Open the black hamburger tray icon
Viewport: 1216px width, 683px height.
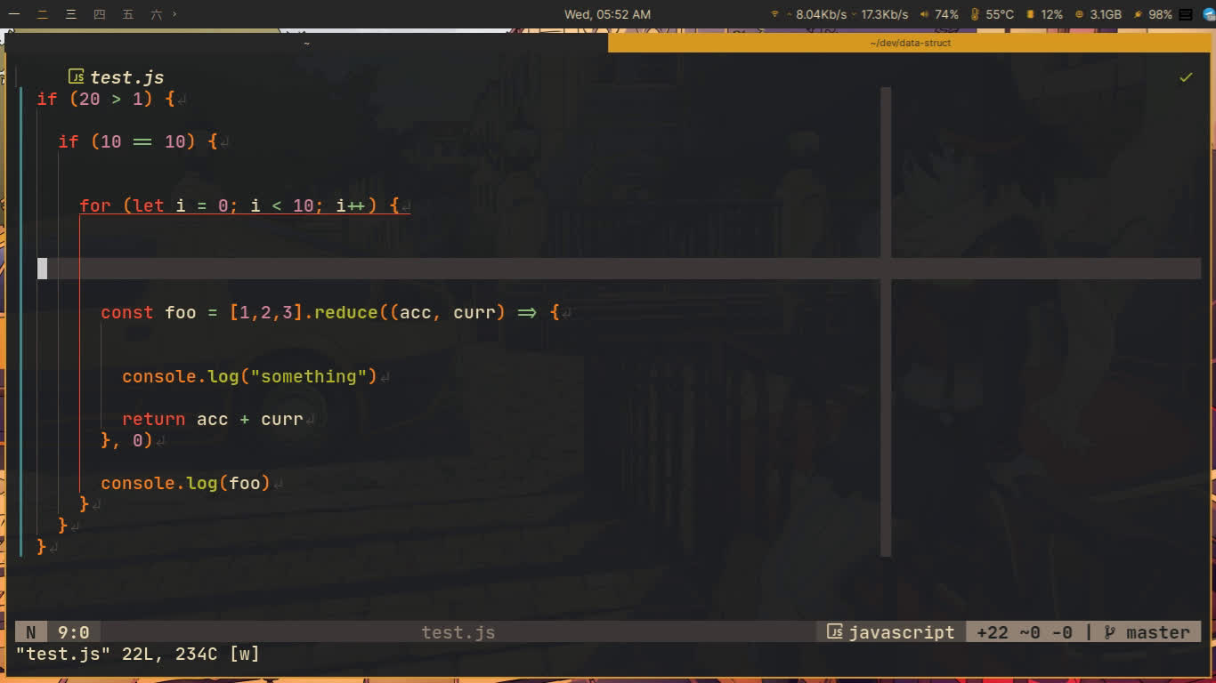click(1185, 14)
